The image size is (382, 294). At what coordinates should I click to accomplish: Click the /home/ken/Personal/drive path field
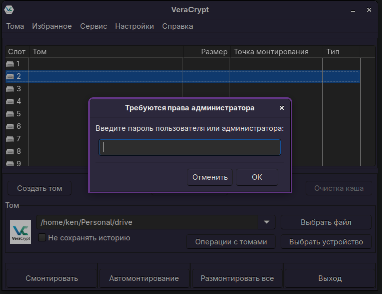pos(147,222)
